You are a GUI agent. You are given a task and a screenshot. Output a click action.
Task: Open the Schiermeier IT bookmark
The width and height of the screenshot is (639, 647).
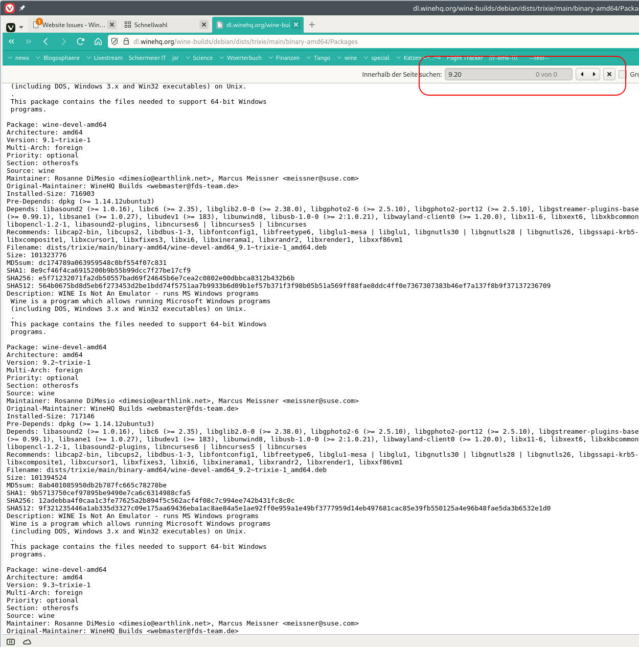[x=147, y=58]
